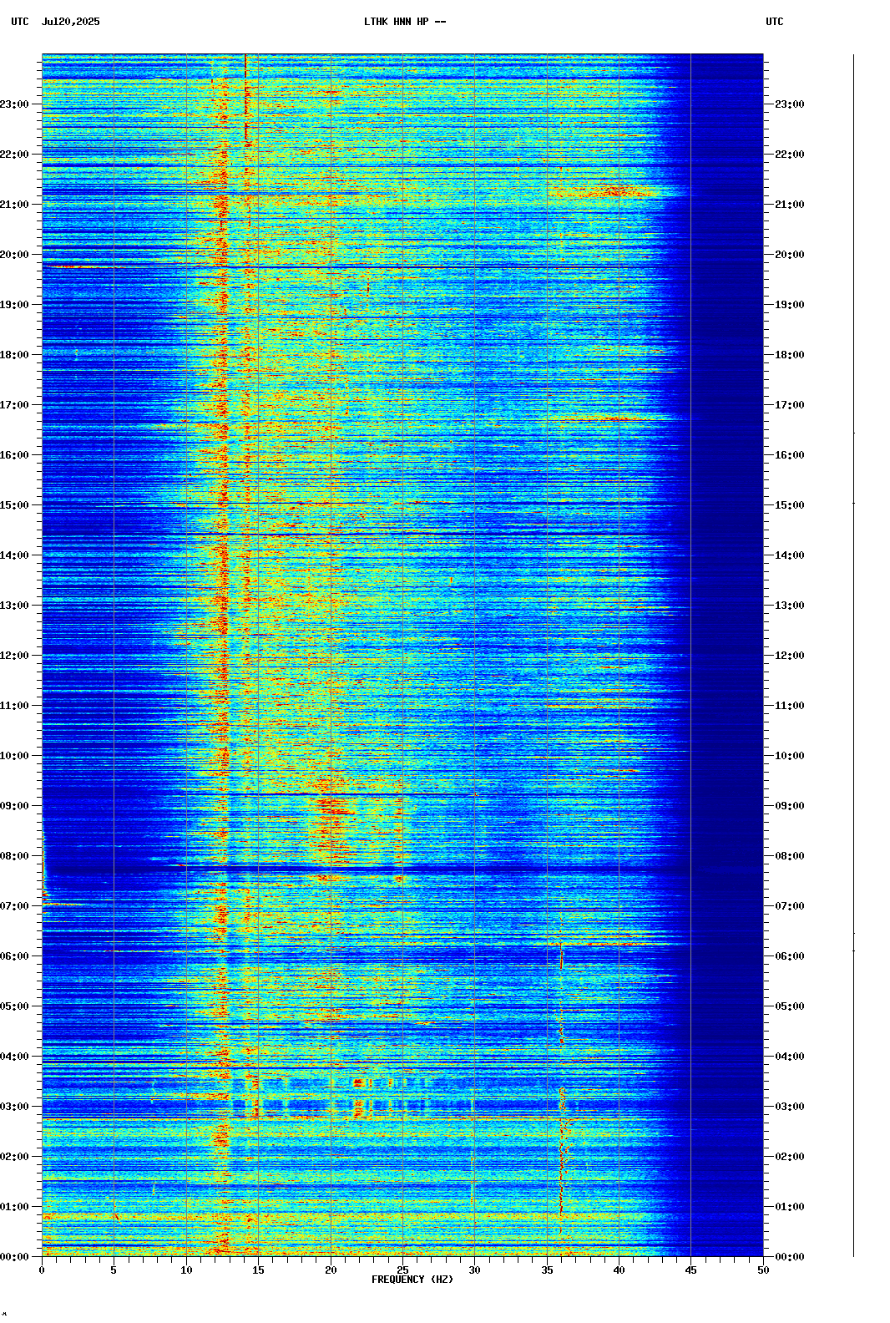
Task: Click the 22:00 label on right time axis
Action: [x=790, y=155]
